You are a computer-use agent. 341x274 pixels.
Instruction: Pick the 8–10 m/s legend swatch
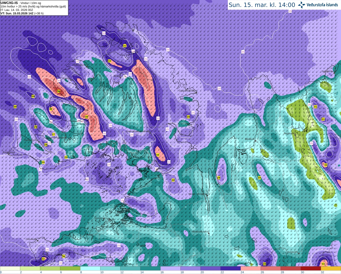click(90, 268)
